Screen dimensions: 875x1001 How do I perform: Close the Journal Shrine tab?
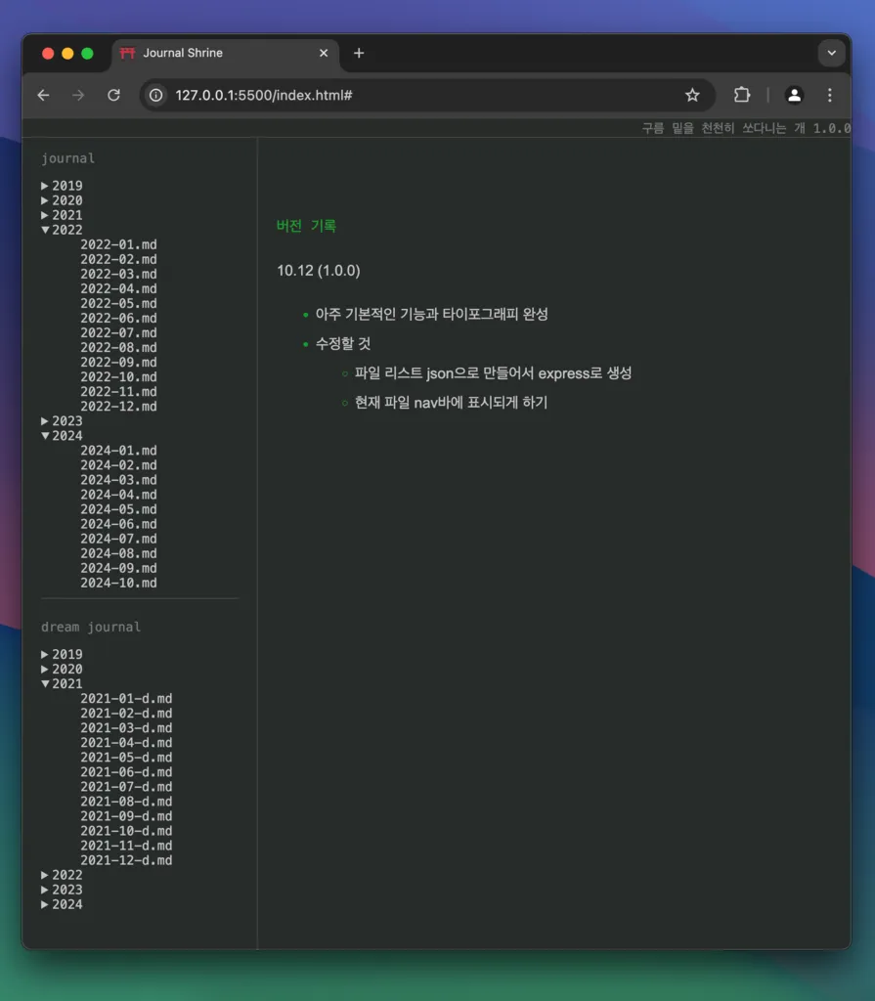324,53
